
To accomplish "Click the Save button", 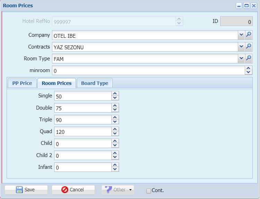I will (x=26, y=190).
